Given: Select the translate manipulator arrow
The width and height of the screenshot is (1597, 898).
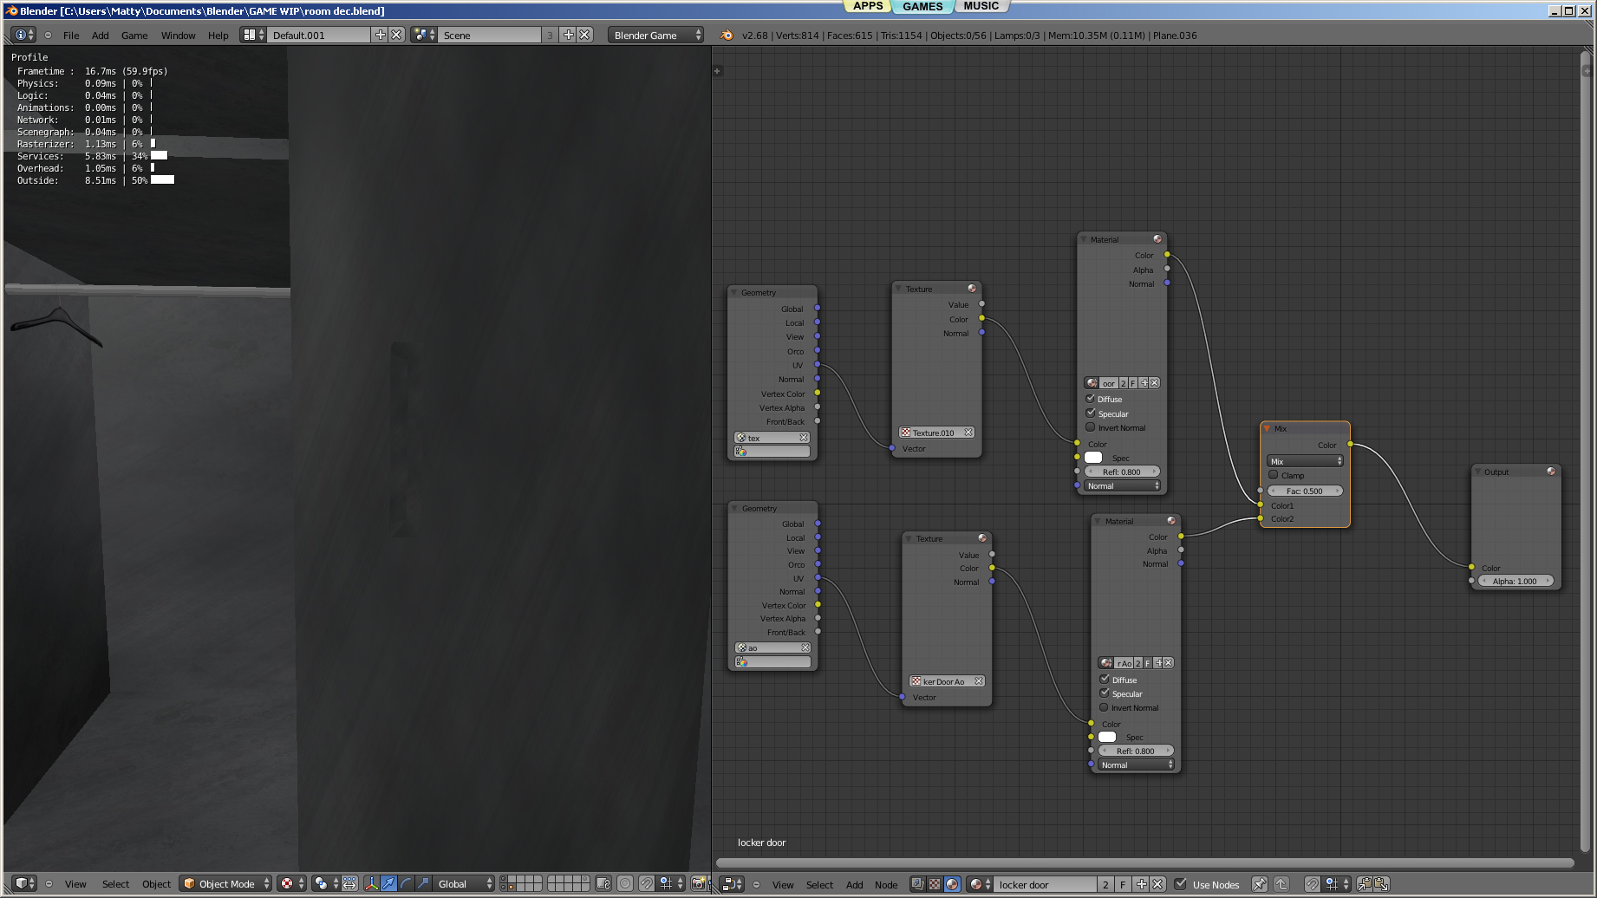Looking at the screenshot, I should (x=389, y=884).
